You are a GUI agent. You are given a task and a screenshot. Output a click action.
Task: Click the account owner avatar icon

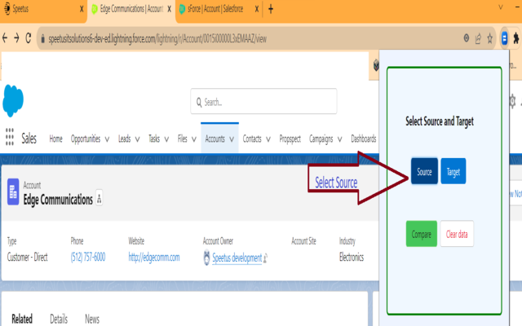pyautogui.click(x=206, y=258)
